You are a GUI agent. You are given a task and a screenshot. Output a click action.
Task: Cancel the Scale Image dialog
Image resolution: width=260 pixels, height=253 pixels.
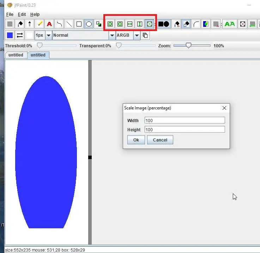pos(160,140)
